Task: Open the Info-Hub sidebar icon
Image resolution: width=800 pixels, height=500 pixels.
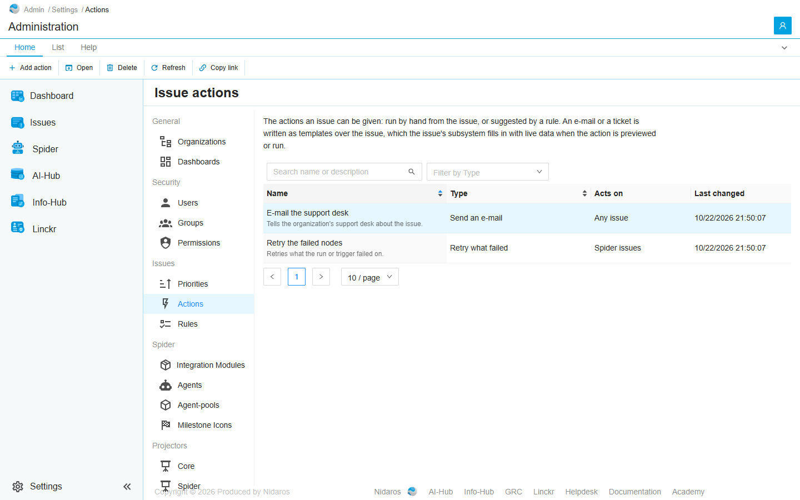Action: [18, 201]
